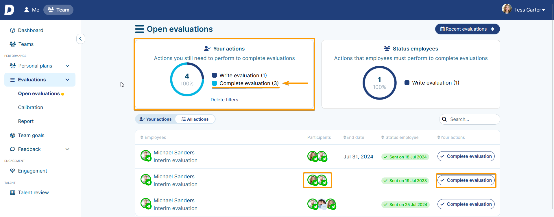Screen dimensions: 554x217
Task: Open Tess Carter user menu
Action: click(x=524, y=10)
